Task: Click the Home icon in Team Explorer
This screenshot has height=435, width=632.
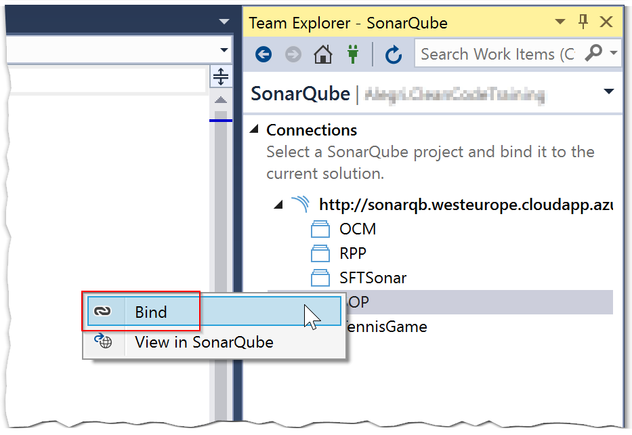Action: [x=322, y=54]
